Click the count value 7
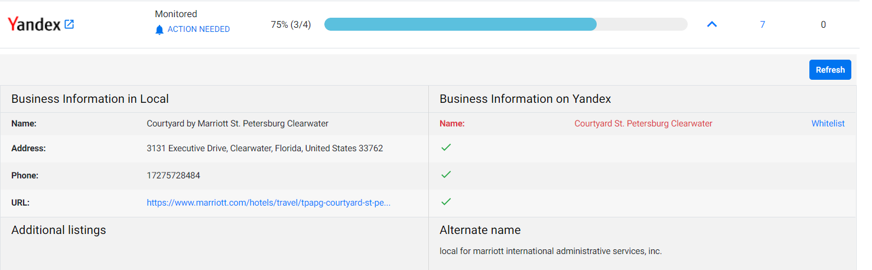Screen dimensions: 872x270 pyautogui.click(x=763, y=25)
